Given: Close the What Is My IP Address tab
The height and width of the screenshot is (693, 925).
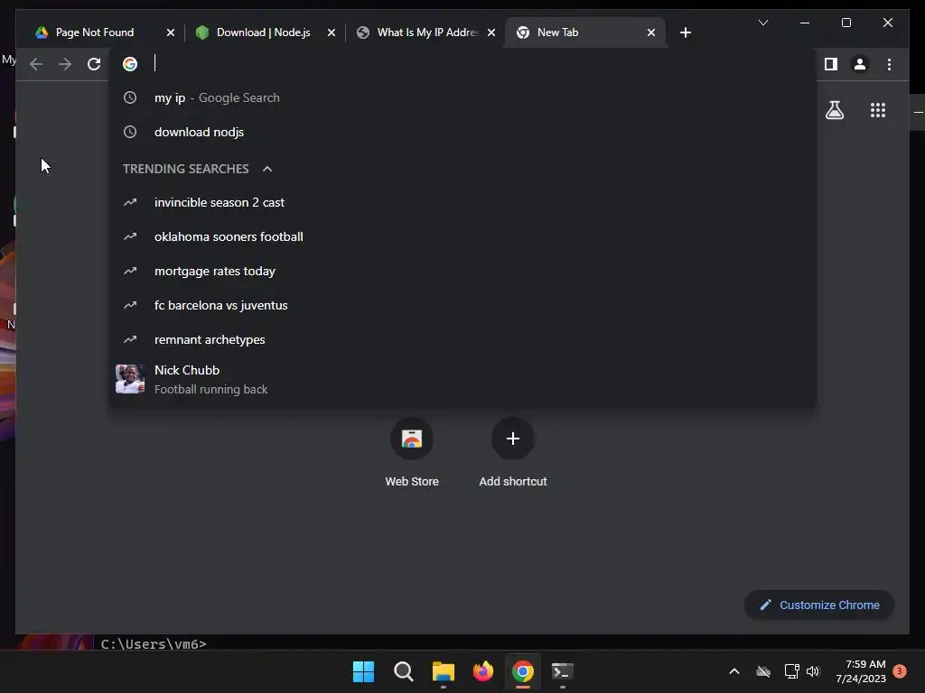Looking at the screenshot, I should click(x=491, y=32).
